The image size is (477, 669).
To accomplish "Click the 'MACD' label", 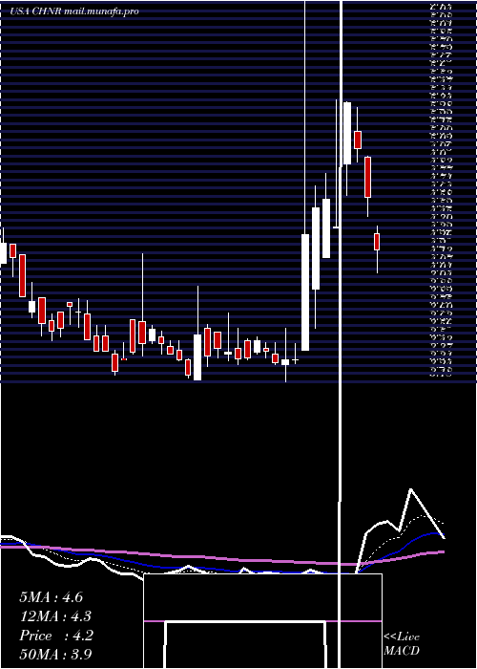I will (x=402, y=651).
